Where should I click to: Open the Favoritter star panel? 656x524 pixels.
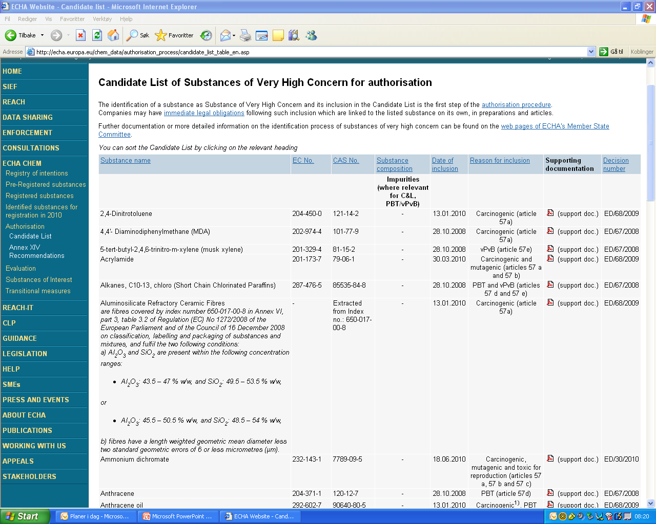(174, 35)
